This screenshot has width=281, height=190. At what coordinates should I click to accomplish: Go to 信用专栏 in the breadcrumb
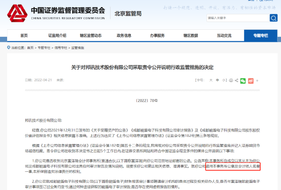pyautogui.click(x=61, y=47)
